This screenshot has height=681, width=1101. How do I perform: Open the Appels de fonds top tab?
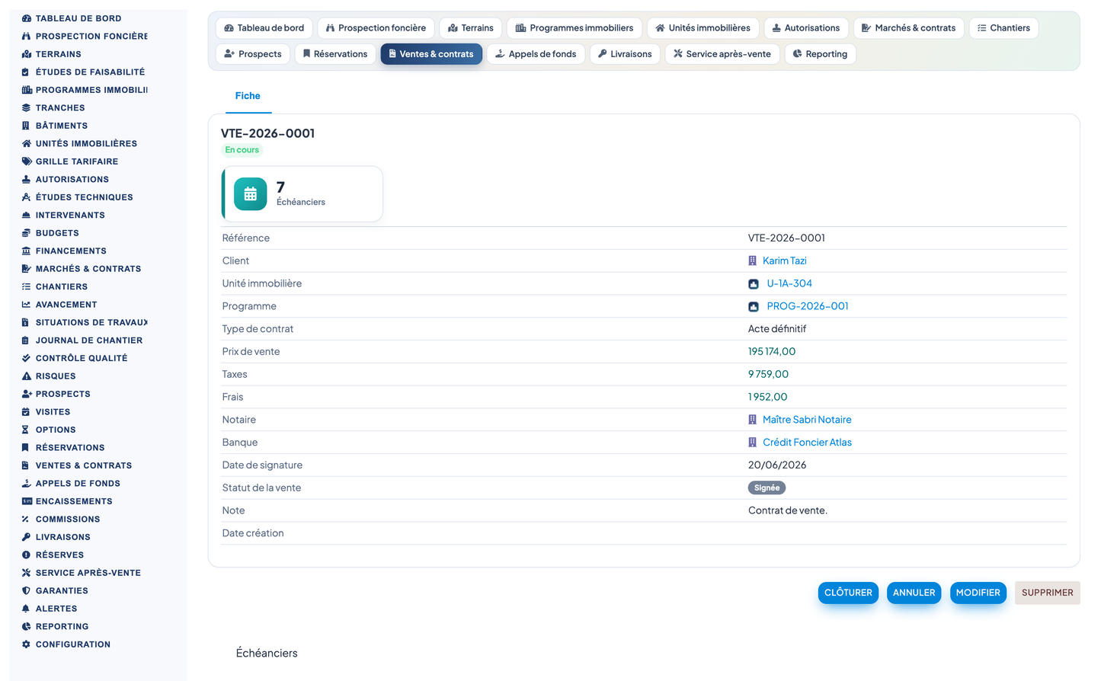tap(536, 54)
